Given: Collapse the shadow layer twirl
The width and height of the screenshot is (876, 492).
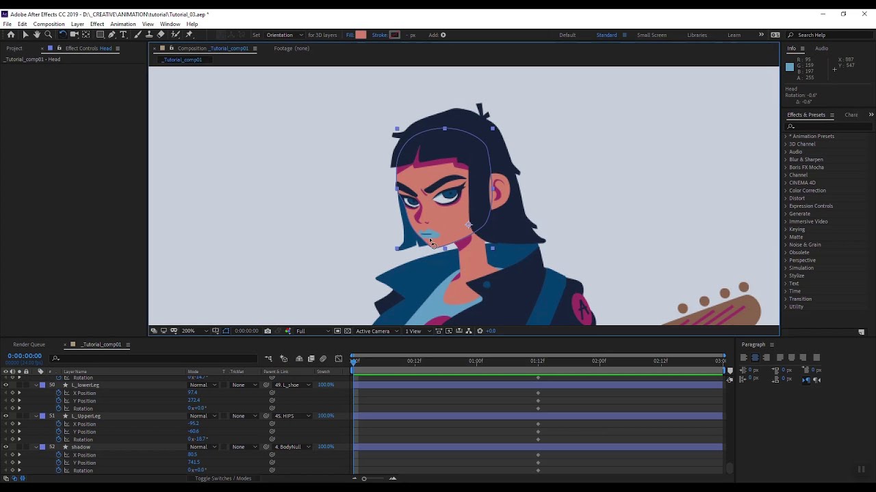Looking at the screenshot, I should 36,447.
